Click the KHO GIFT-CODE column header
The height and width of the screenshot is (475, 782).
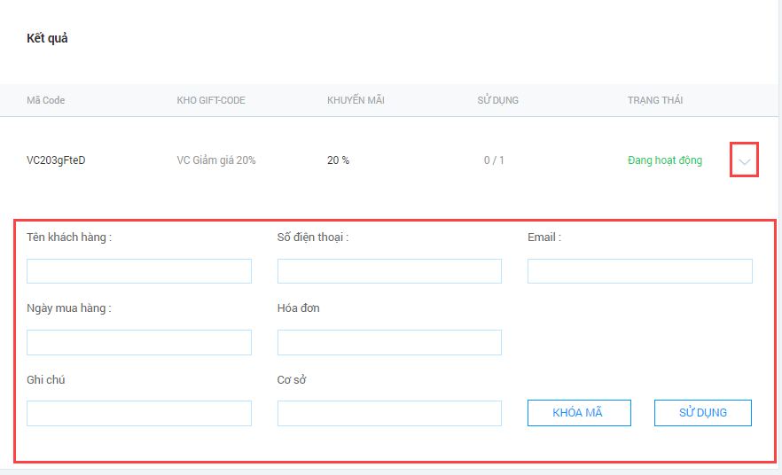coord(211,100)
